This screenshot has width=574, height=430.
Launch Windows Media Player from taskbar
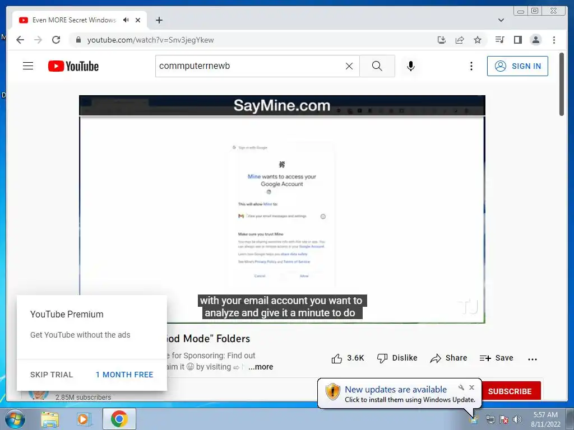[x=84, y=419]
